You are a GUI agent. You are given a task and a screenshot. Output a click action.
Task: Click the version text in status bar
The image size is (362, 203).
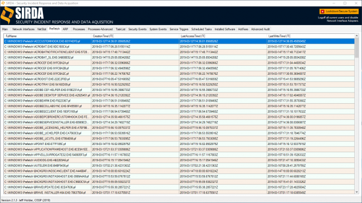click(x=26, y=200)
